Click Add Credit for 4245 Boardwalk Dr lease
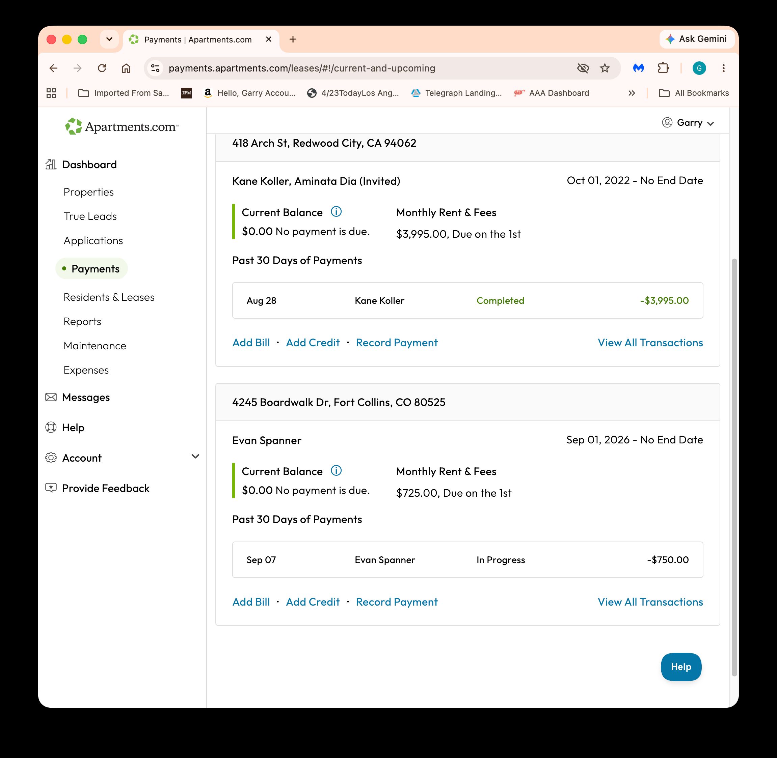The image size is (777, 758). click(313, 602)
